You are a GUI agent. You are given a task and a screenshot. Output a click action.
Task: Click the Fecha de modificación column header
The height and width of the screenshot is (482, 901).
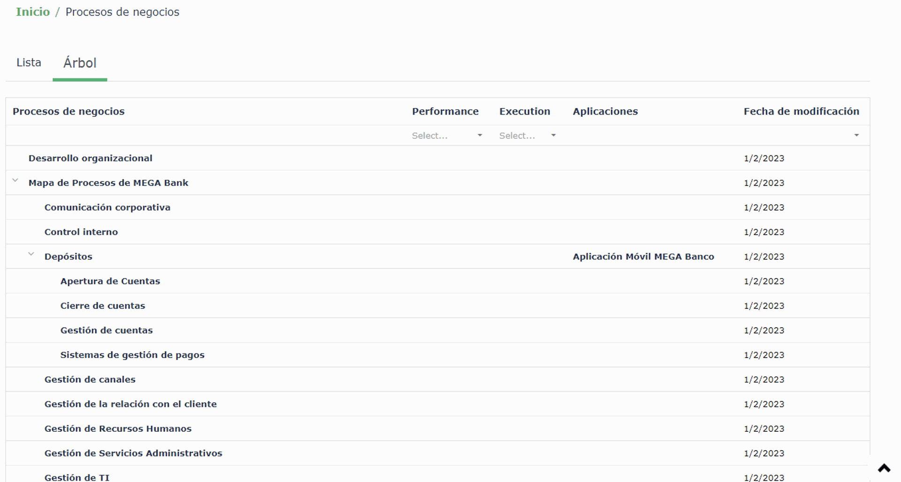(x=802, y=111)
